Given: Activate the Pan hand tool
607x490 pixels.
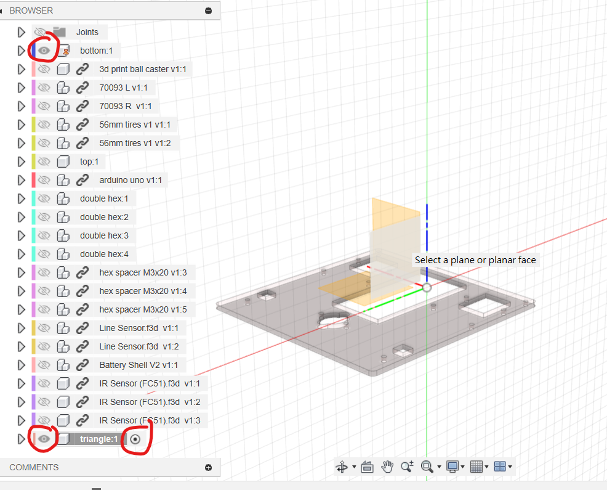Looking at the screenshot, I should coord(387,467).
